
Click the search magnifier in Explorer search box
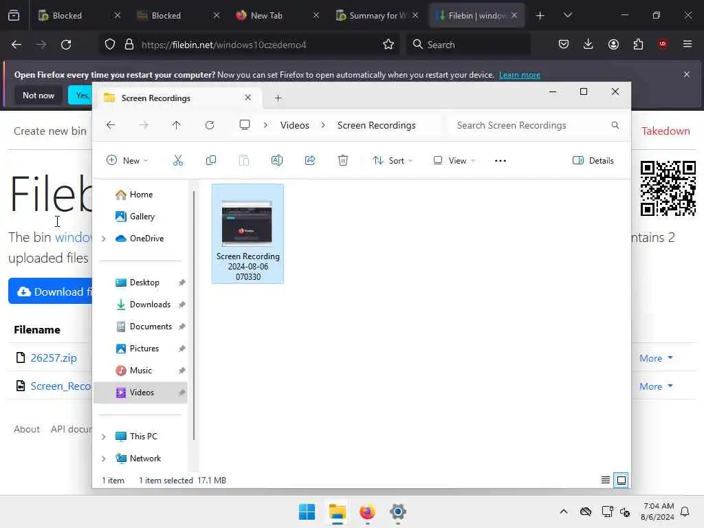point(615,125)
